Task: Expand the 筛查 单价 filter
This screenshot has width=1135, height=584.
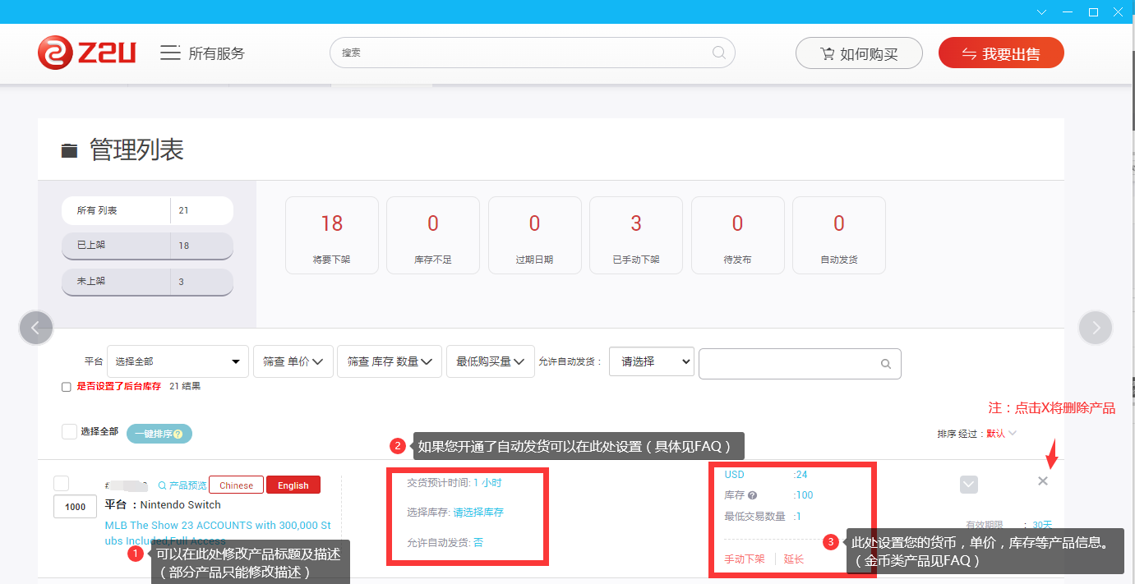Action: 293,361
